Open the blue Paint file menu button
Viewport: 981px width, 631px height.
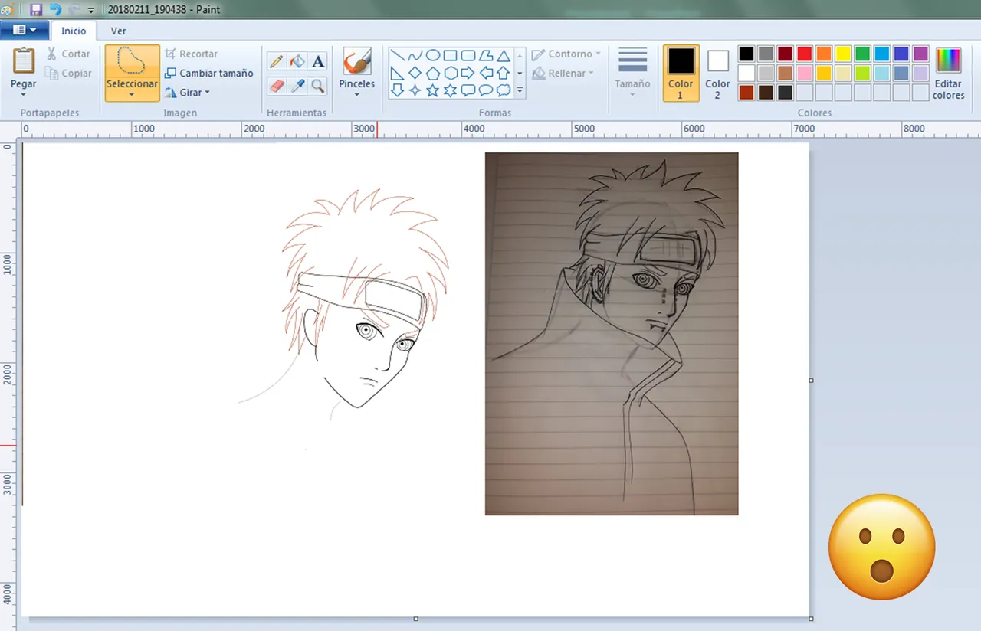[25, 31]
